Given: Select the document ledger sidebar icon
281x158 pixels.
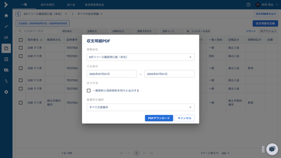Looking at the screenshot, I should (6, 48).
